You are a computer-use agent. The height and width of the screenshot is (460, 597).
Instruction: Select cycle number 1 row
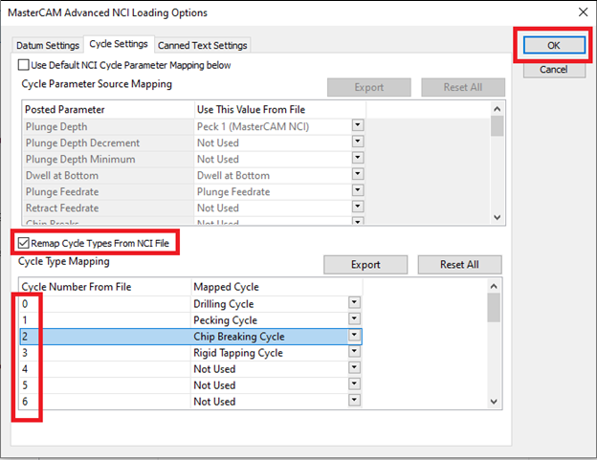coord(190,320)
